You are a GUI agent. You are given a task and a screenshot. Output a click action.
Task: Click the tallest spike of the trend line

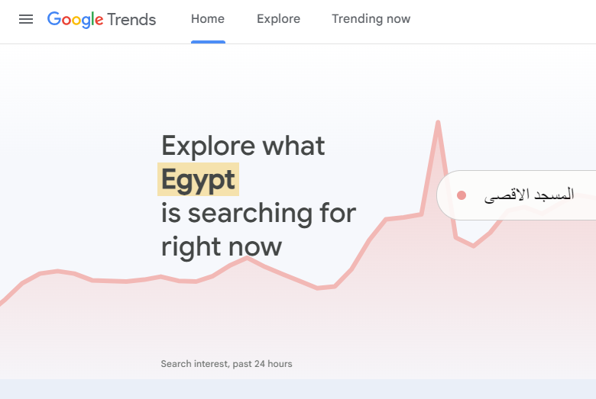click(x=438, y=122)
